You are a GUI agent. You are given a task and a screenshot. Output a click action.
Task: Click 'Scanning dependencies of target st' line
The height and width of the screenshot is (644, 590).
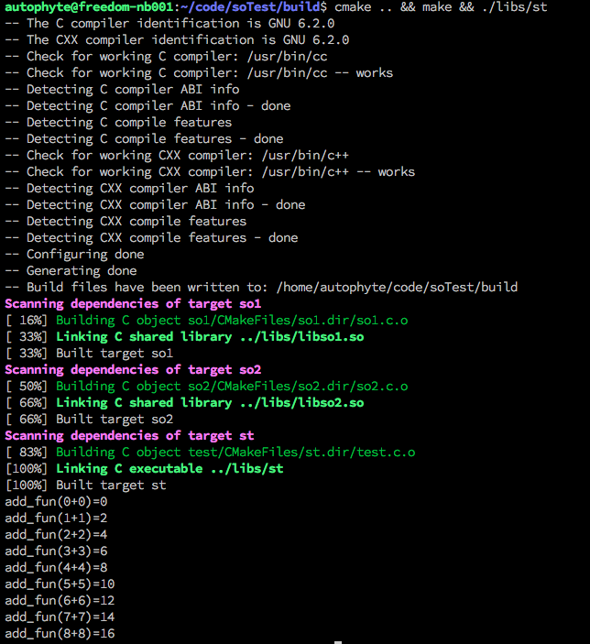(x=129, y=436)
